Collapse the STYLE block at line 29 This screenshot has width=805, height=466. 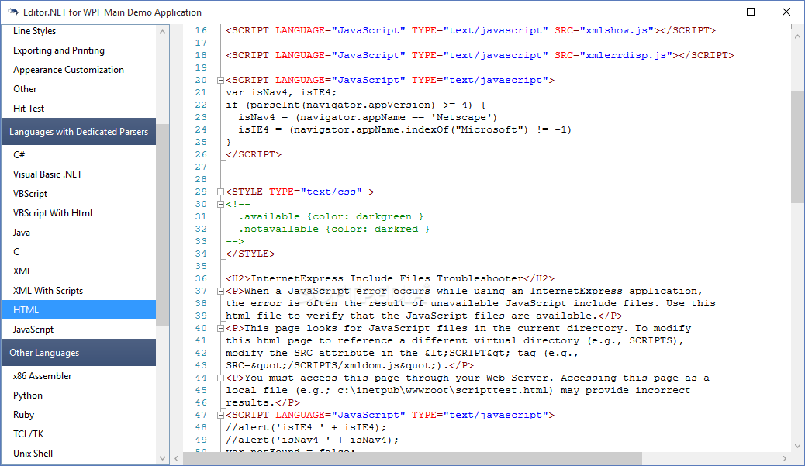click(x=220, y=192)
